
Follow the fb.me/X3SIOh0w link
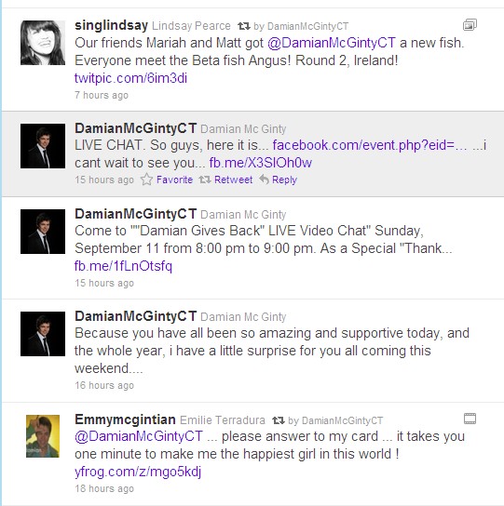tap(260, 163)
